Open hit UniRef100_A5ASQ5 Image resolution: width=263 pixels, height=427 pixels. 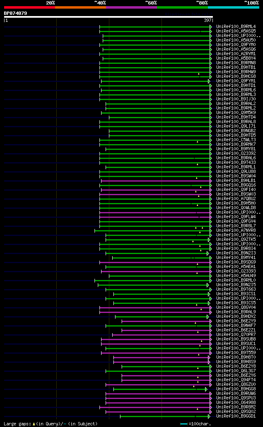click(236, 31)
